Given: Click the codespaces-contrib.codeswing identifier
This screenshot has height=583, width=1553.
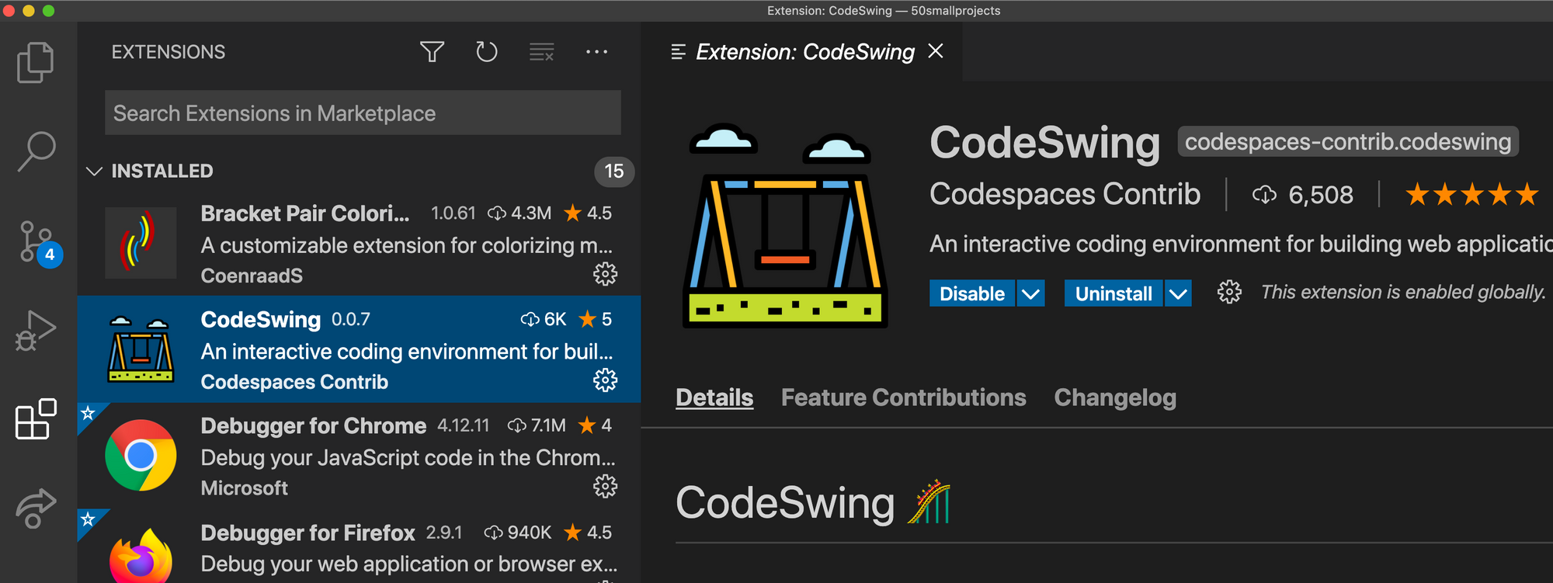Looking at the screenshot, I should [x=1348, y=141].
